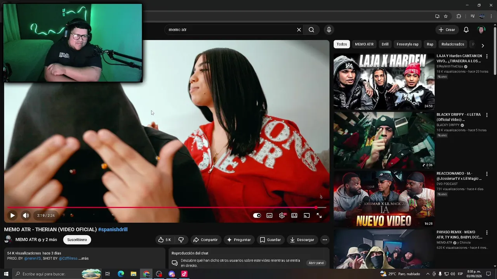Cast the video to a TV
The width and height of the screenshot is (497, 279).
pyautogui.click(x=307, y=215)
